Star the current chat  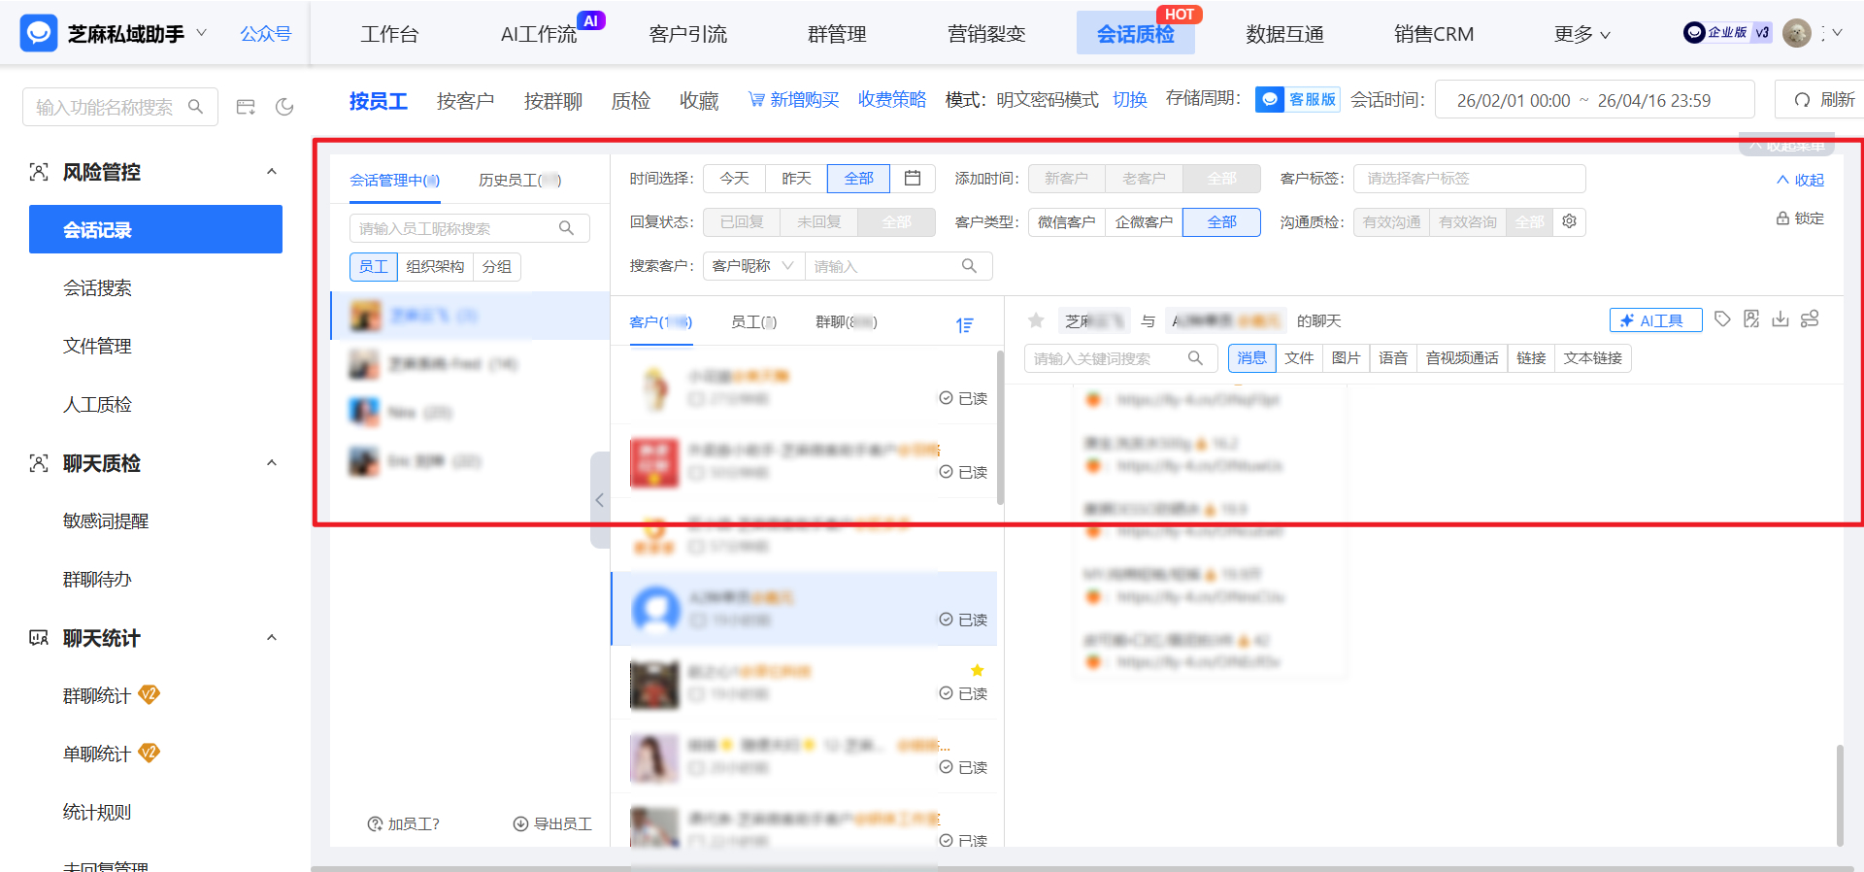1036,320
